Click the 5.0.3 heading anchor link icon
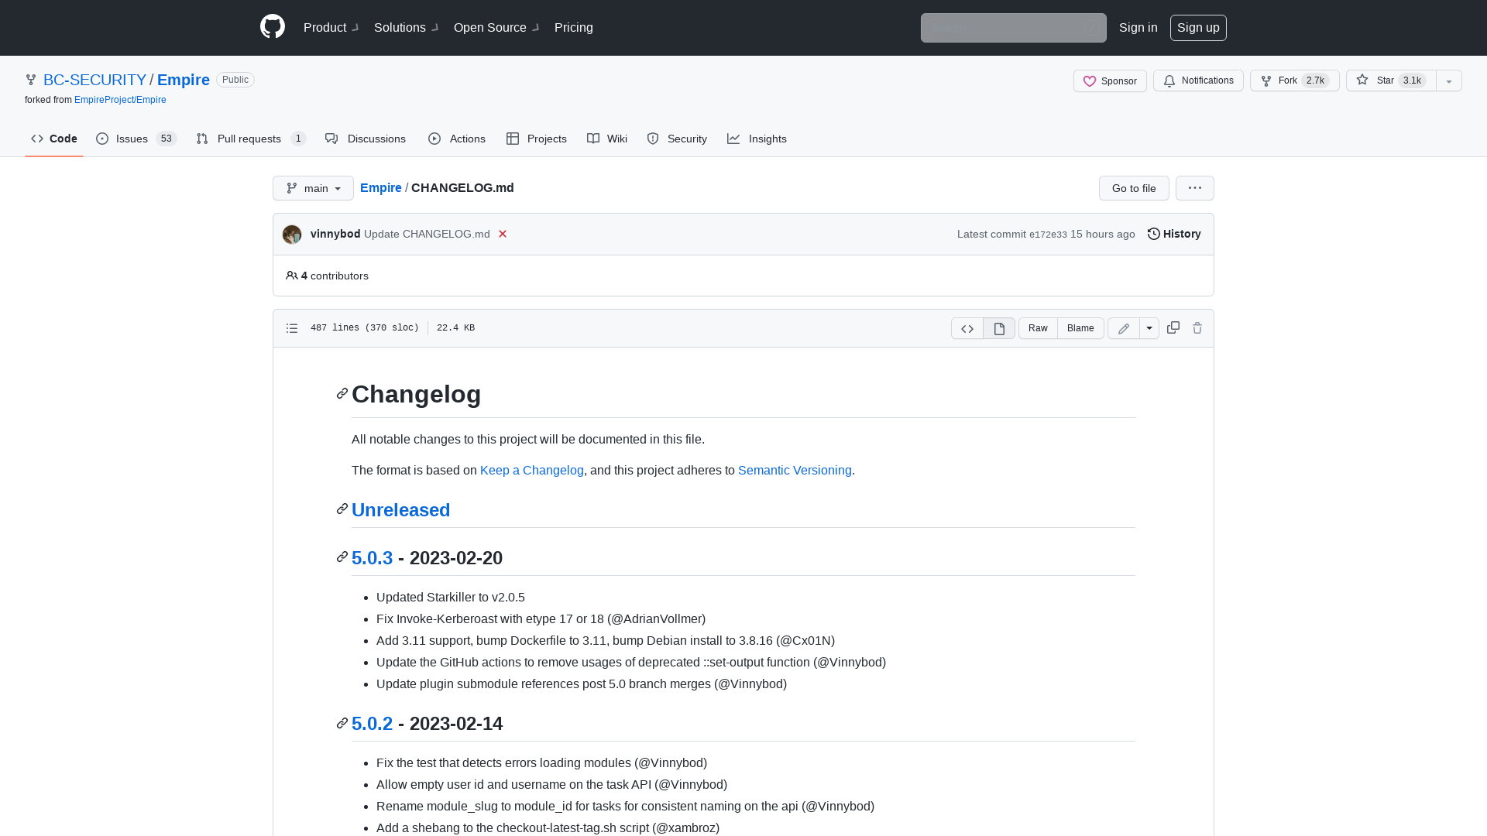Image resolution: width=1487 pixels, height=836 pixels. click(342, 557)
